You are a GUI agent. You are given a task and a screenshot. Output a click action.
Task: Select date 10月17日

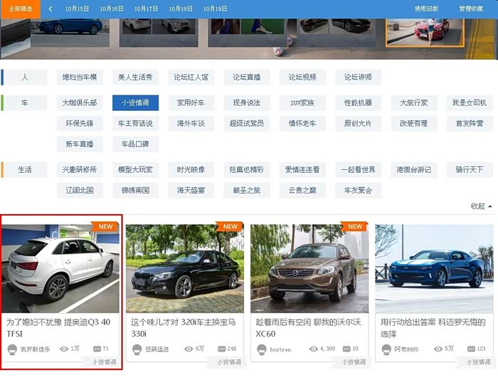click(x=146, y=9)
